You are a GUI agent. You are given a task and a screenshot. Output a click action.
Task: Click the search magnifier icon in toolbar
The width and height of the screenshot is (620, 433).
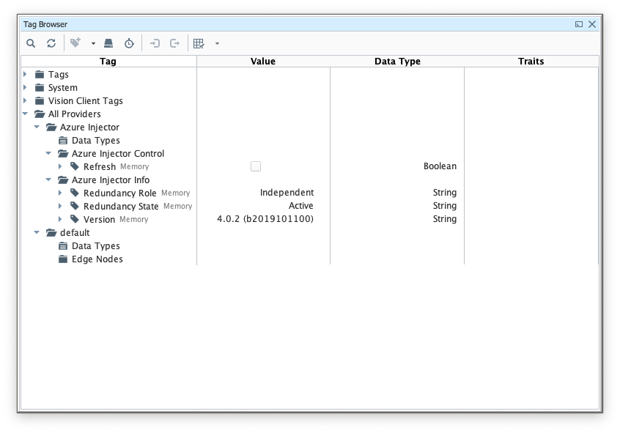tap(31, 43)
